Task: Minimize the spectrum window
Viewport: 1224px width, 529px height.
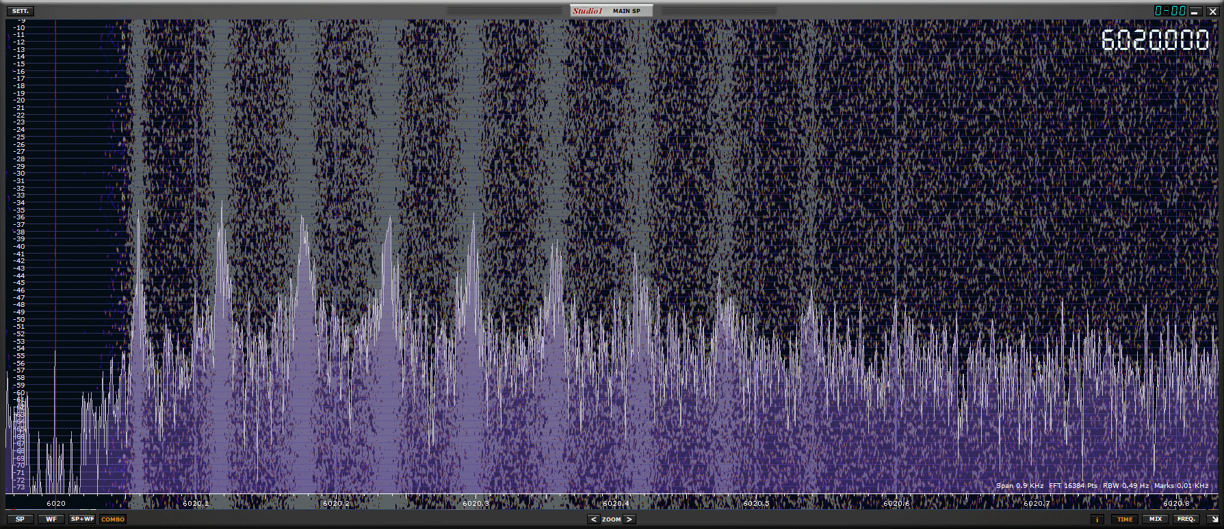Action: 1195,12
